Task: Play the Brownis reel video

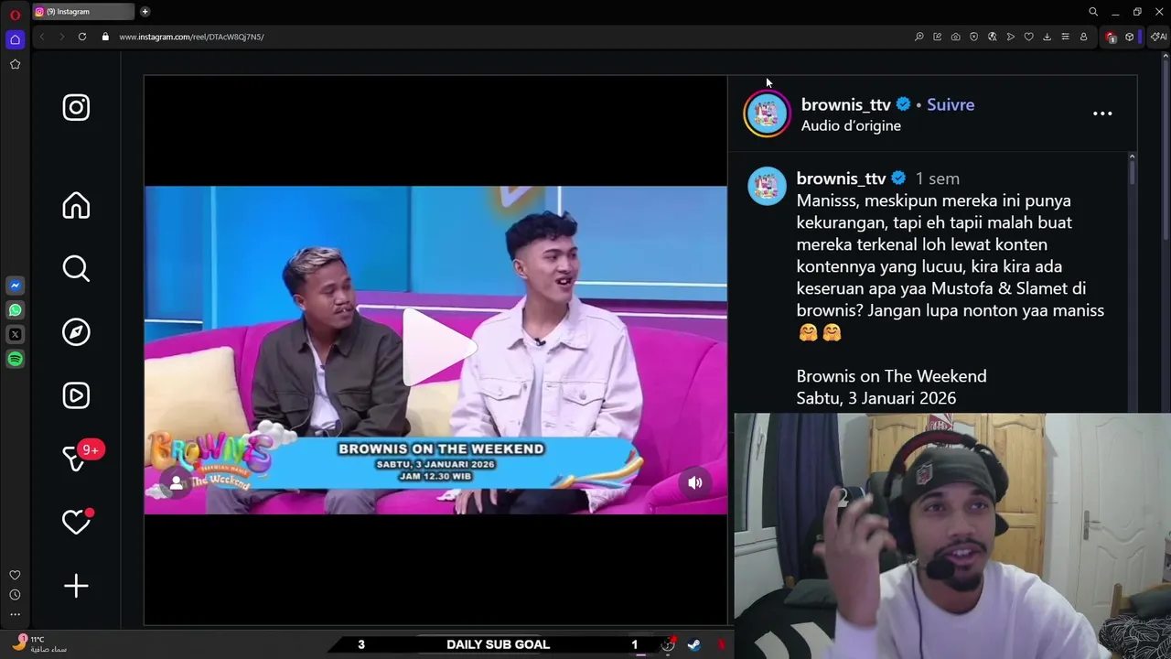Action: pos(439,348)
